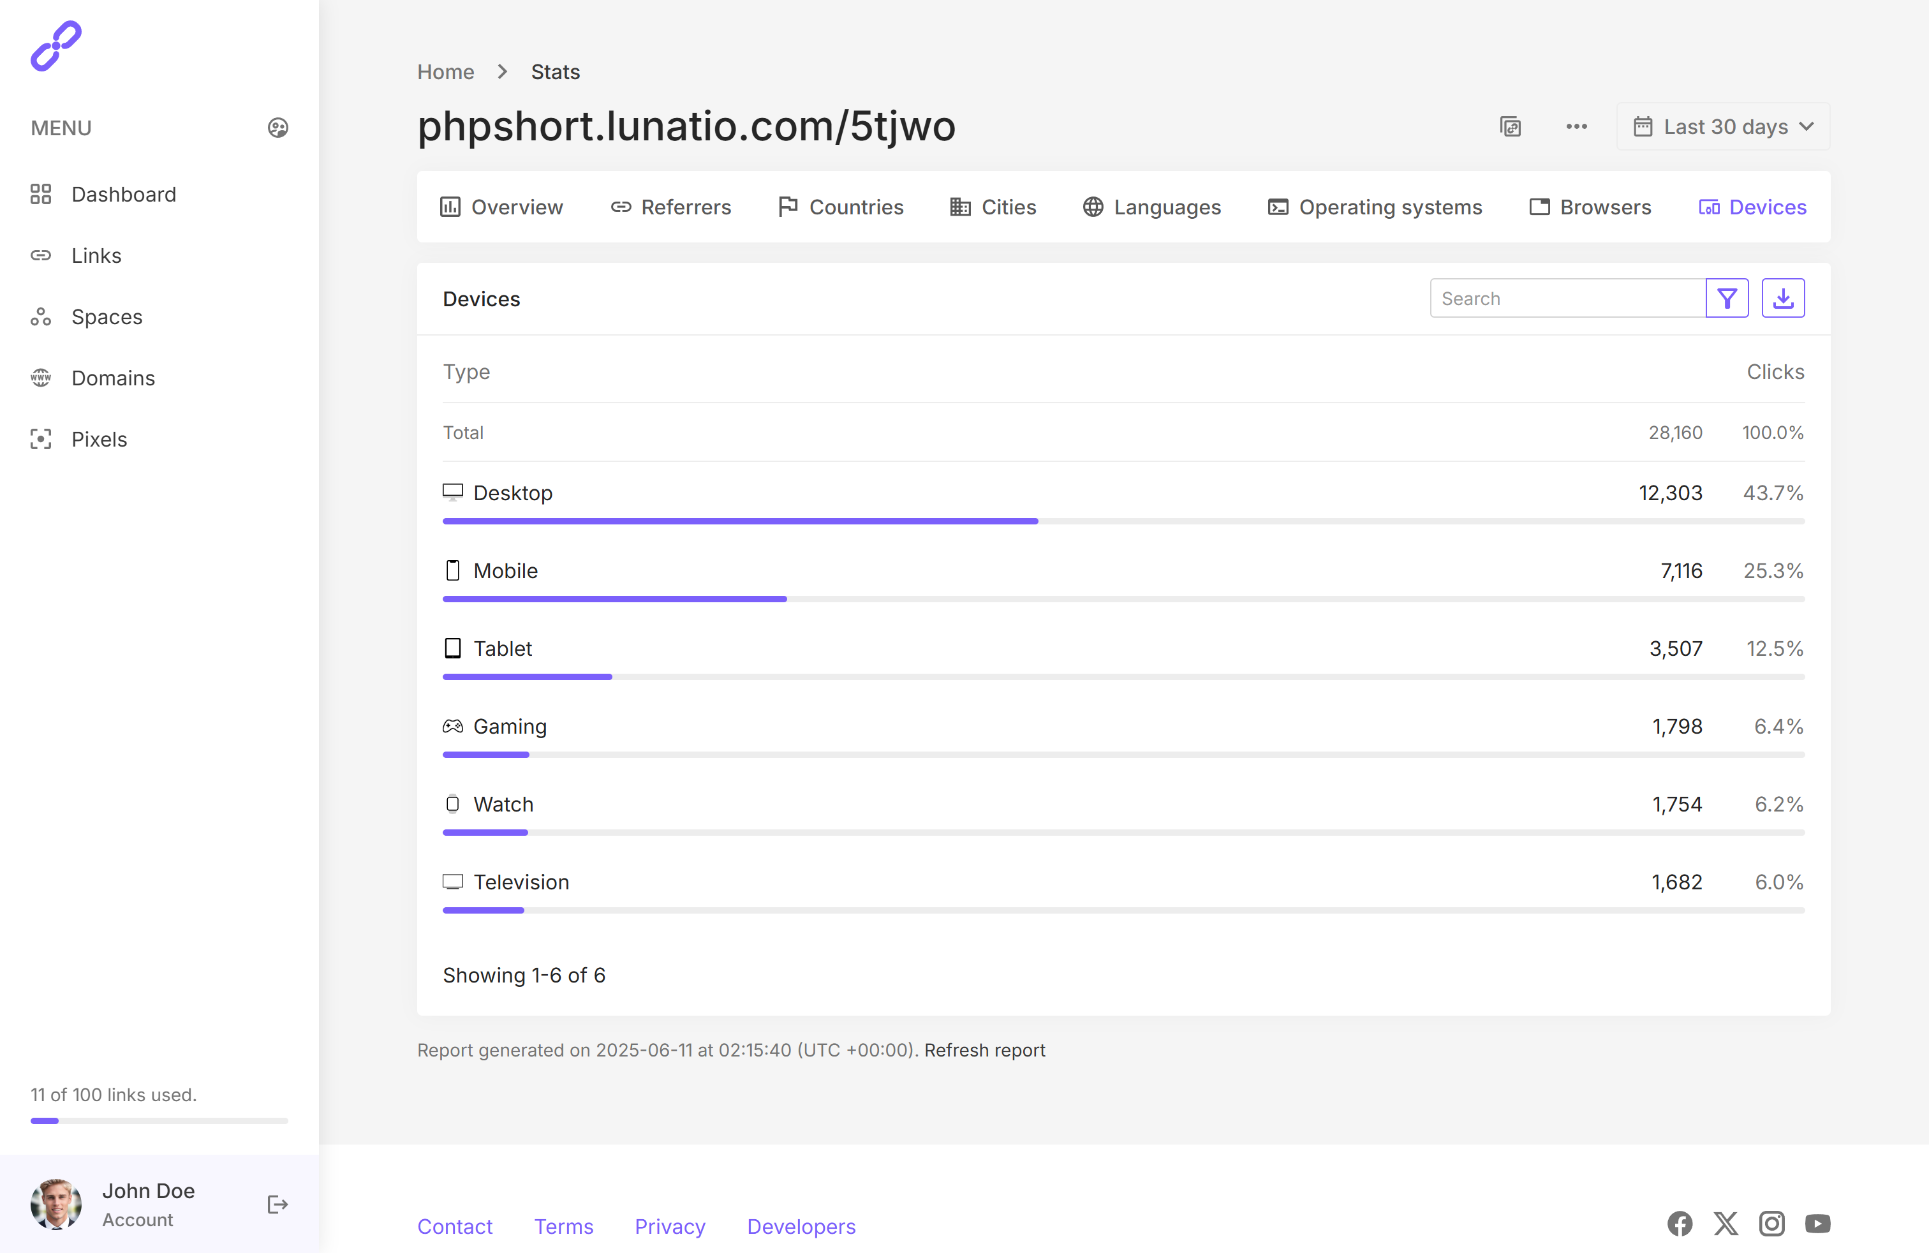This screenshot has height=1253, width=1929.
Task: Download the Devices report export
Action: [x=1782, y=298]
